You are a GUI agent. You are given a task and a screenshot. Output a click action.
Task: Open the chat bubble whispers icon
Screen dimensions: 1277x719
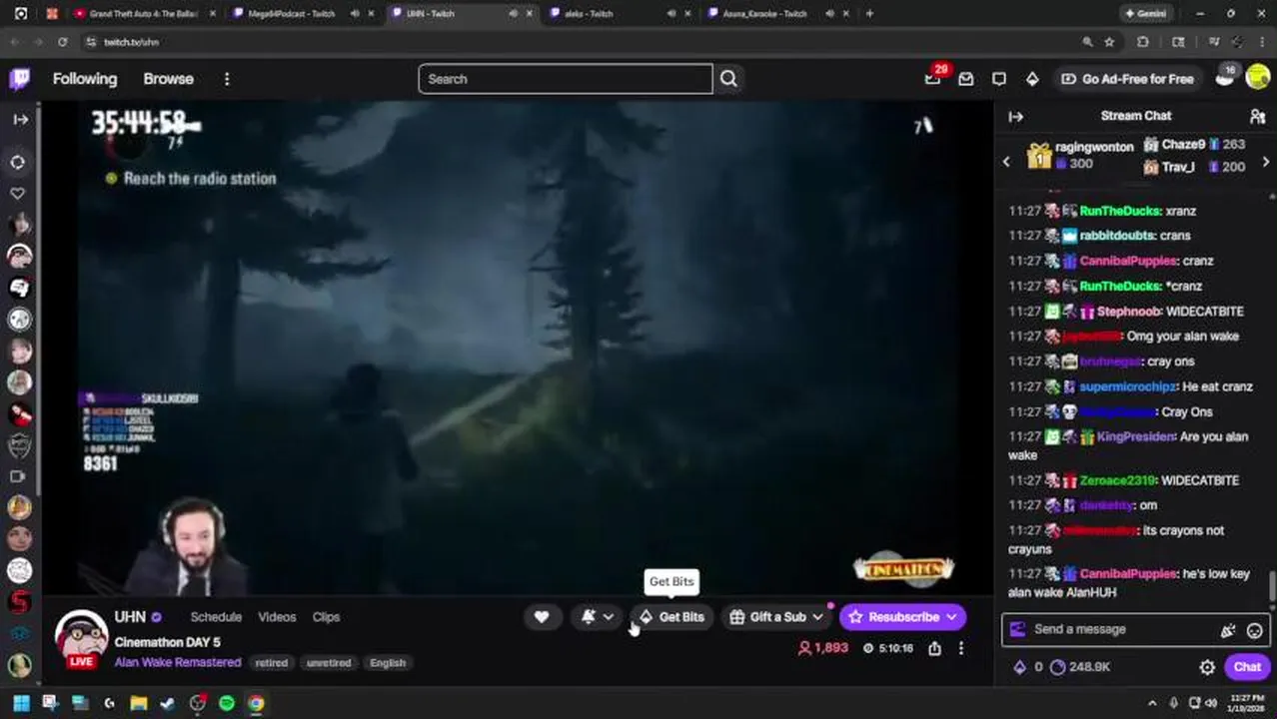click(999, 79)
